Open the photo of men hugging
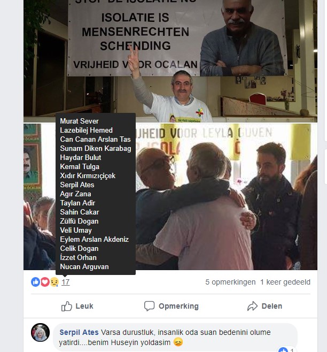The image size is (327, 352). click(224, 197)
